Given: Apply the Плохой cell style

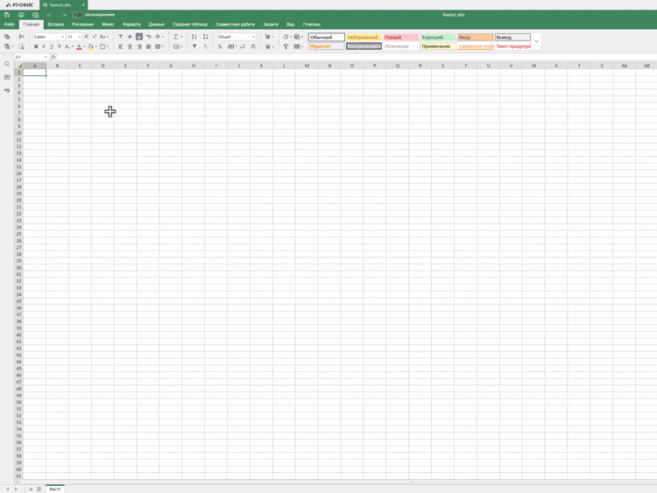Looking at the screenshot, I should click(401, 38).
